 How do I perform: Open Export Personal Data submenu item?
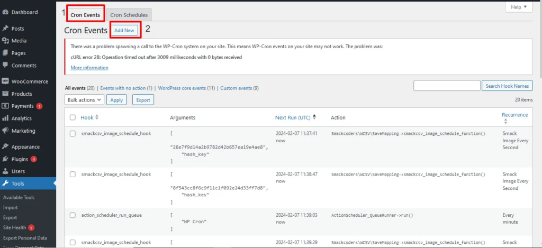coord(25,237)
